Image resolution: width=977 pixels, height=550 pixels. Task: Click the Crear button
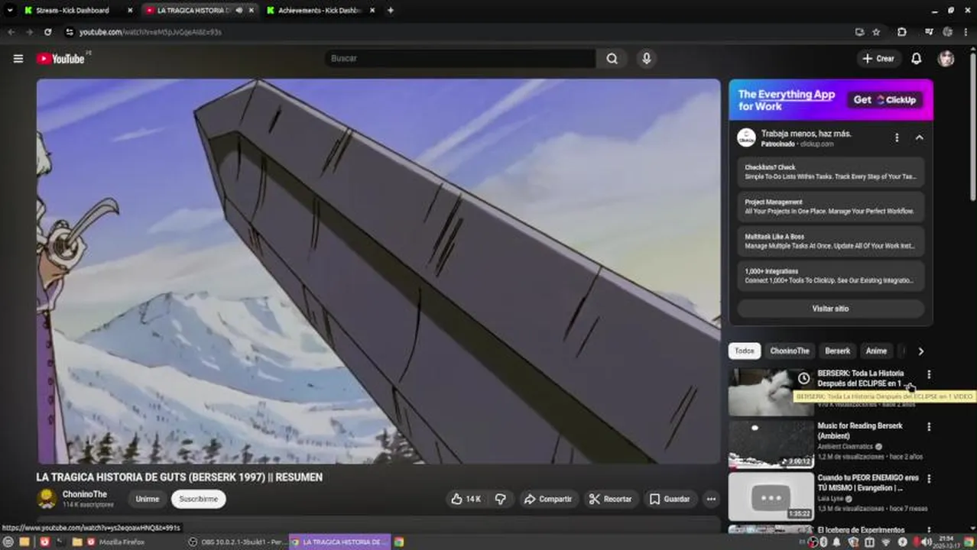pyautogui.click(x=878, y=59)
